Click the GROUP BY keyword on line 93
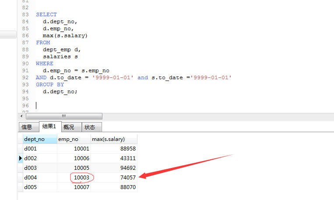Viewport: 334px width, 200px height. [x=50, y=84]
